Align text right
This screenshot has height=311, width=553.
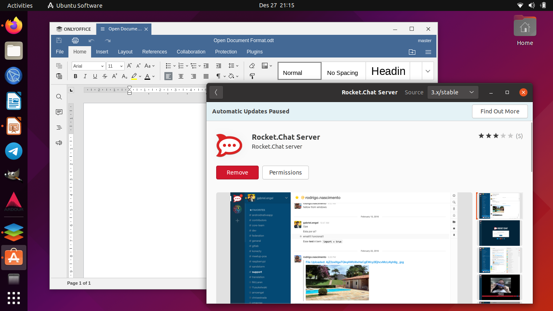(x=194, y=76)
